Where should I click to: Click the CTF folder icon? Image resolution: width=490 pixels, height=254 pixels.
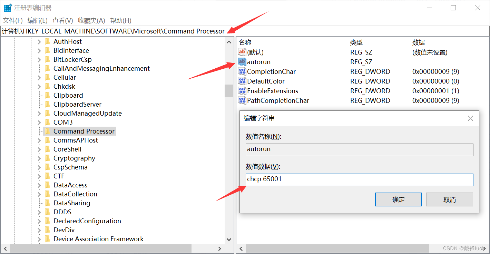tap(48, 176)
